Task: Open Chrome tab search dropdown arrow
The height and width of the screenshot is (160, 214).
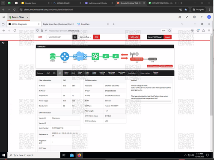Action: [3, 3]
